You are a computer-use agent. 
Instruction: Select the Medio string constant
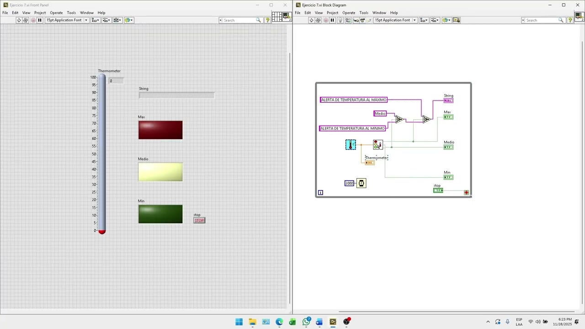pos(380,113)
